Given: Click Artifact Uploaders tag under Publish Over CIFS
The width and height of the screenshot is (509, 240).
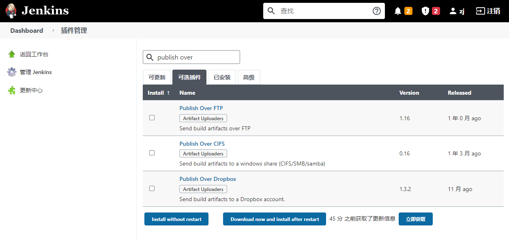Looking at the screenshot, I should (x=203, y=153).
